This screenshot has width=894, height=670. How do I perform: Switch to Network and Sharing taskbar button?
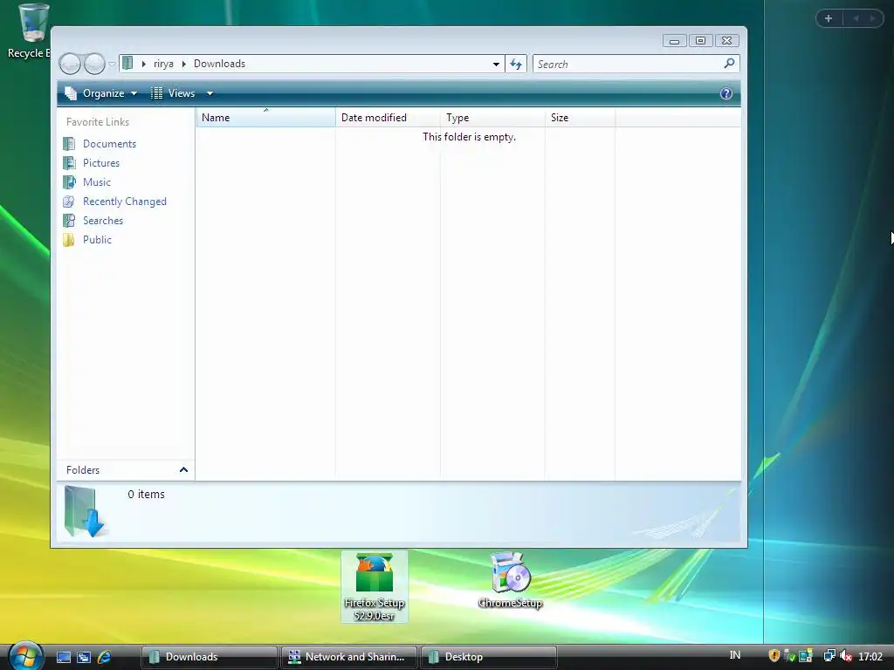(349, 657)
